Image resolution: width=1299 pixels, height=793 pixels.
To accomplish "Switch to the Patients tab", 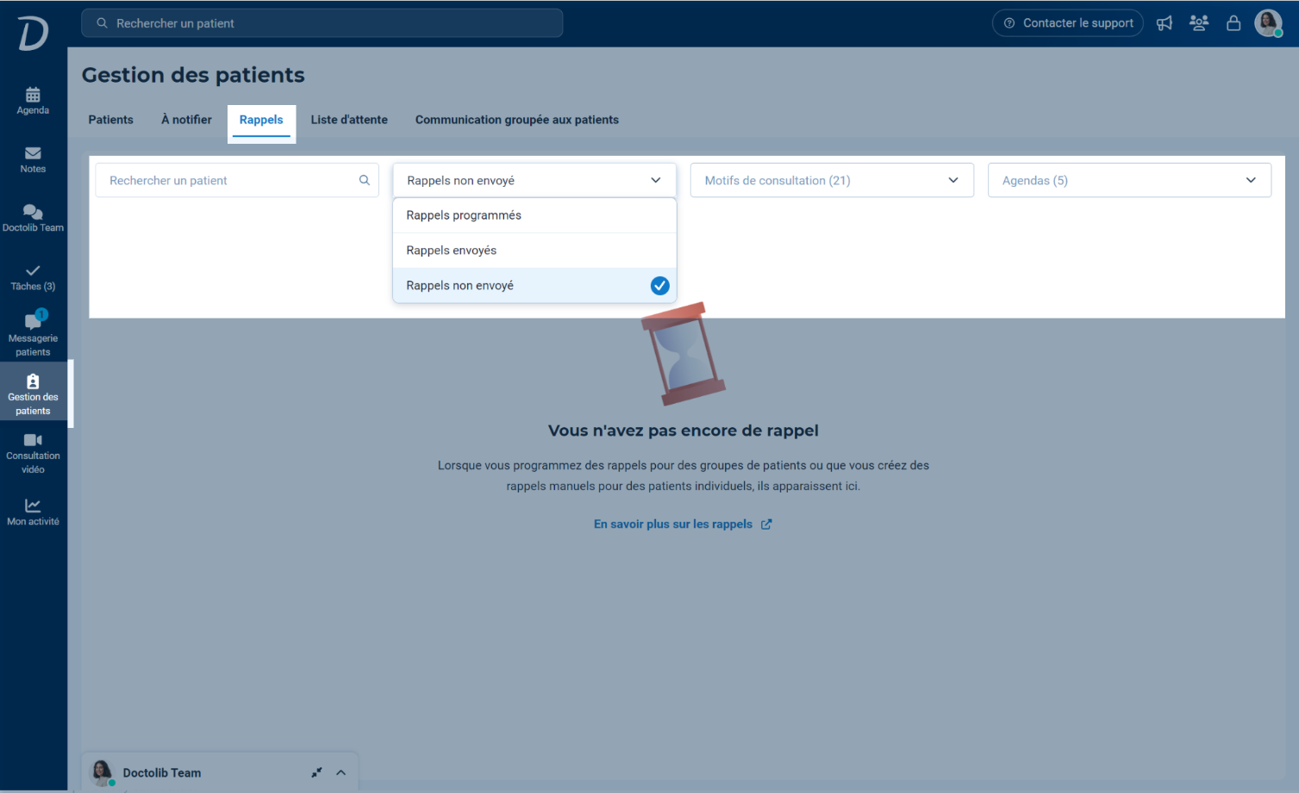I will click(111, 120).
